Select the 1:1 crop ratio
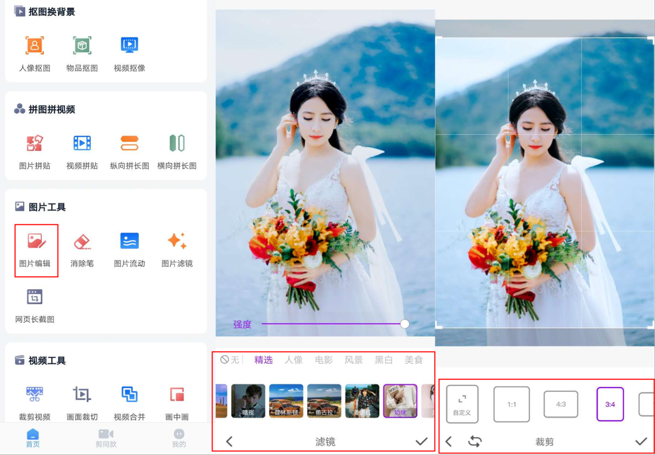The width and height of the screenshot is (655, 455). [511, 404]
